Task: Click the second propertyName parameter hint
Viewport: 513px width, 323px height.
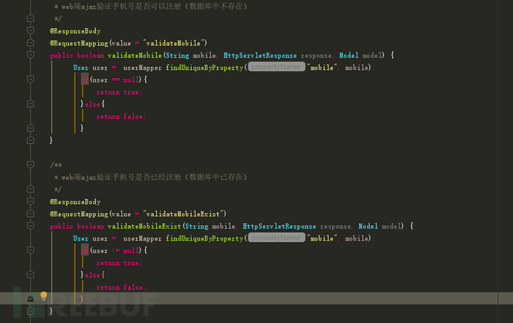Action: (277, 238)
